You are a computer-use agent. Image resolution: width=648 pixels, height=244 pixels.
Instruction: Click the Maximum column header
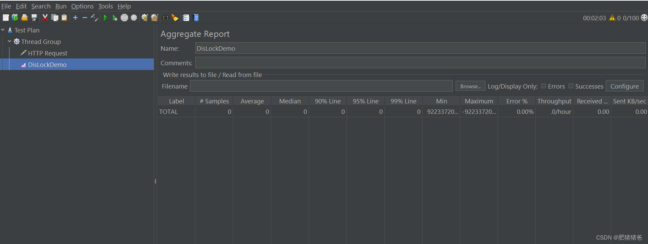click(x=479, y=101)
